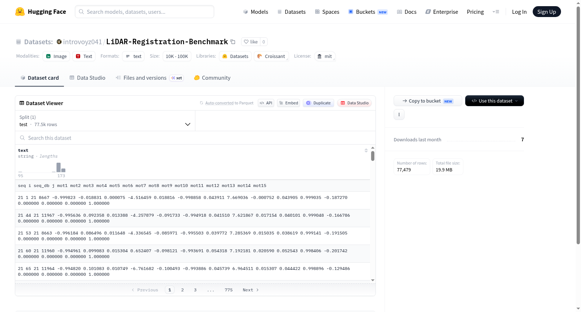This screenshot has width=581, height=312.
Task: Open Data Studio from viewer header
Action: (354, 103)
